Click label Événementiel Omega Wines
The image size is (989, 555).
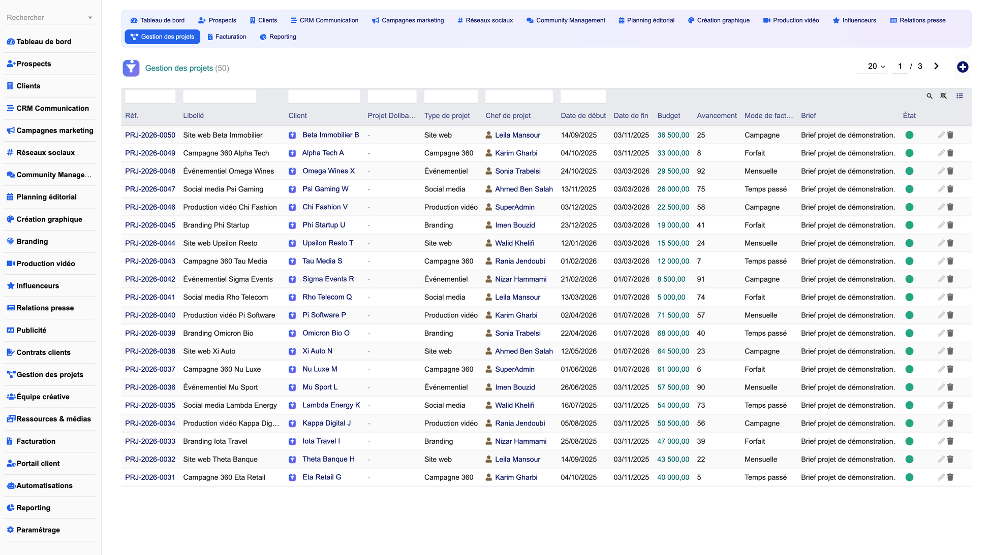pyautogui.click(x=228, y=171)
